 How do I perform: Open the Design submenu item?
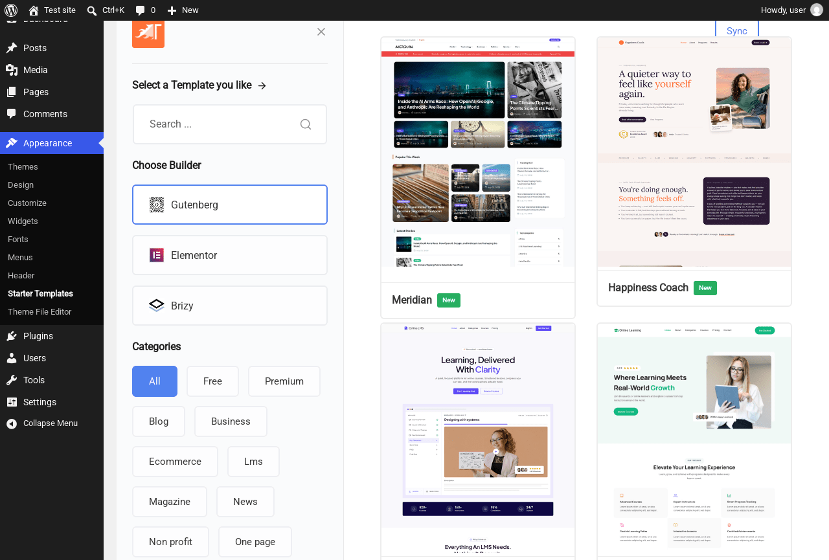click(21, 185)
